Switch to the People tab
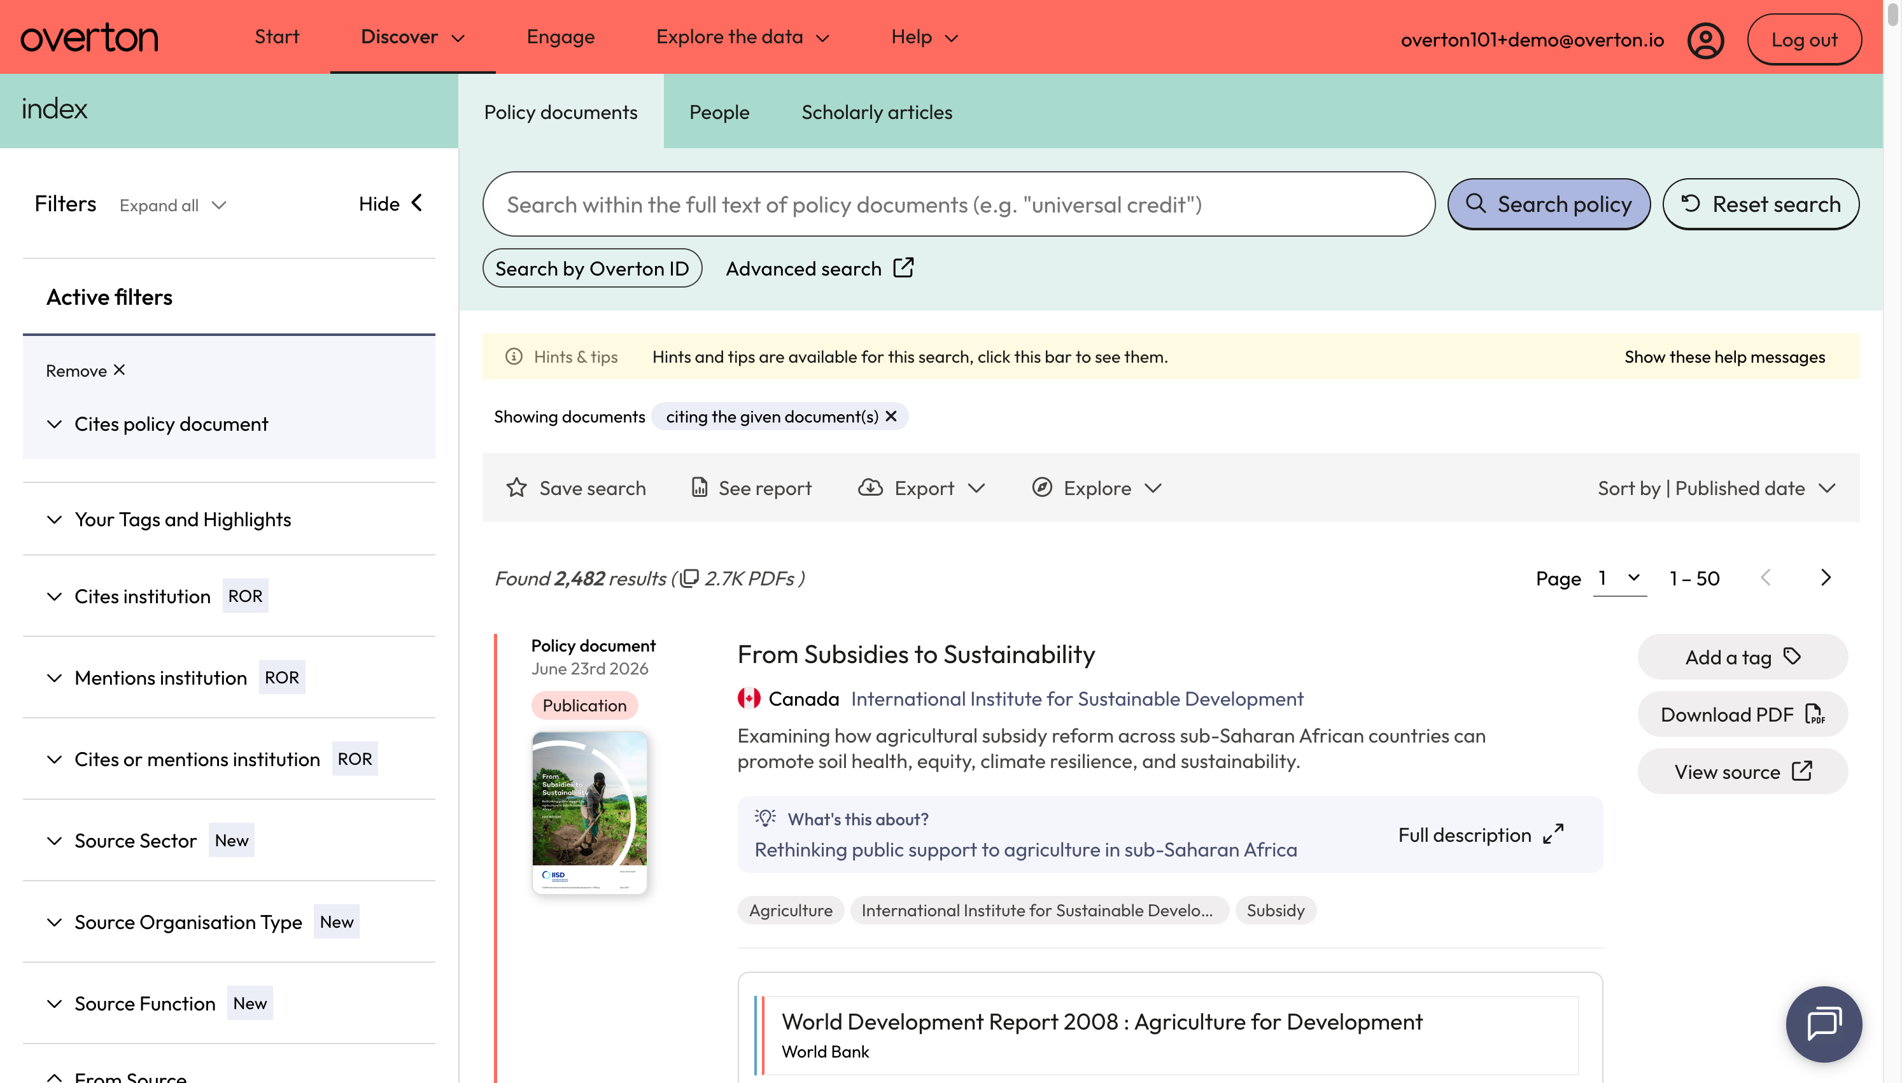1902x1083 pixels. pyautogui.click(x=719, y=113)
